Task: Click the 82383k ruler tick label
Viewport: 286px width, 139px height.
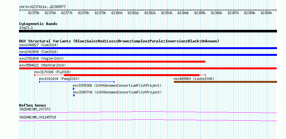Action: [x=167, y=13]
